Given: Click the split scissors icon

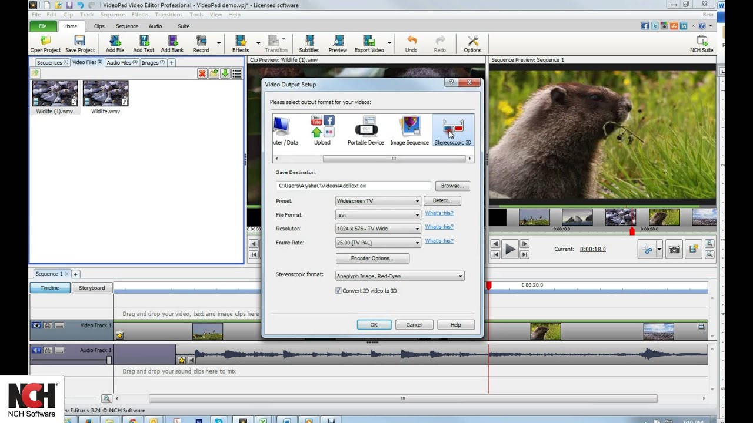Looking at the screenshot, I should point(647,249).
